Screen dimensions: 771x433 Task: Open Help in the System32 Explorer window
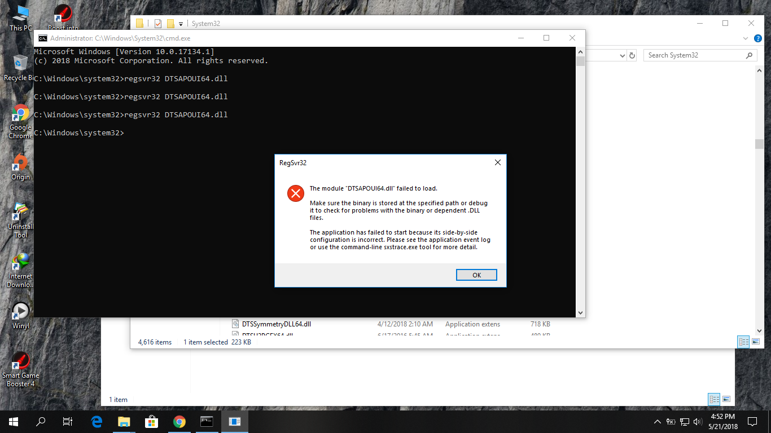[758, 38]
